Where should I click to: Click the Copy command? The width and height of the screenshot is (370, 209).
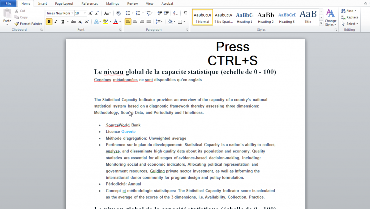pos(21,17)
